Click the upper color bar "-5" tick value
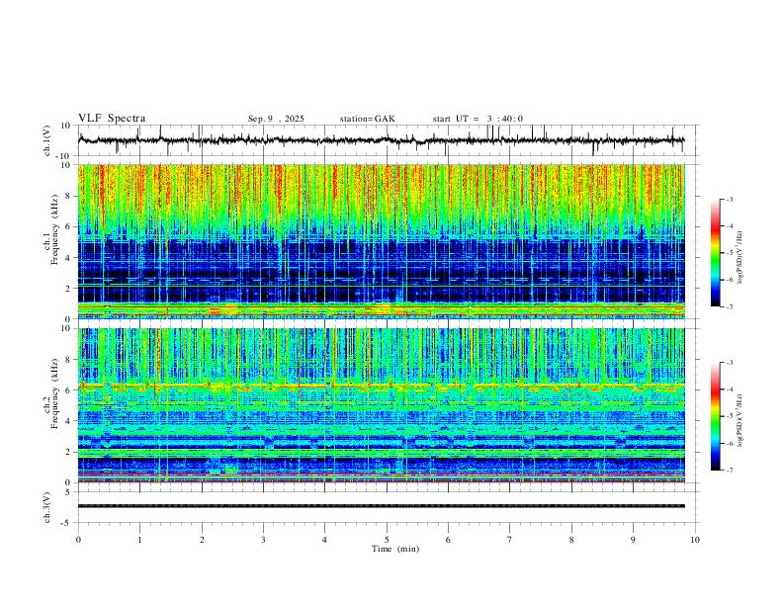 pos(730,253)
